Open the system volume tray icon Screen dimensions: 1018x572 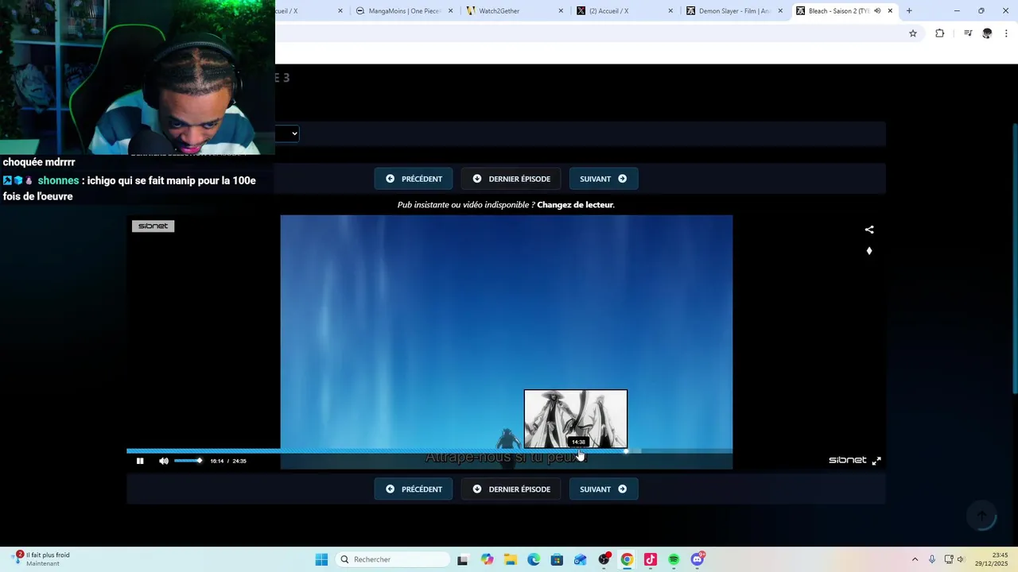[x=961, y=559]
